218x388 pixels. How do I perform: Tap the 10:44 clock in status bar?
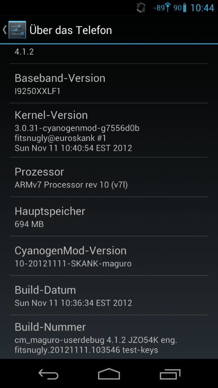[x=202, y=8]
